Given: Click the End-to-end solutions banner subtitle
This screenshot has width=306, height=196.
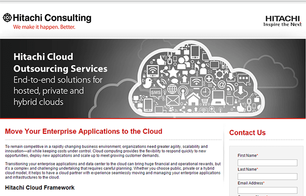Looking at the screenshot, I should pyautogui.click(x=58, y=91).
